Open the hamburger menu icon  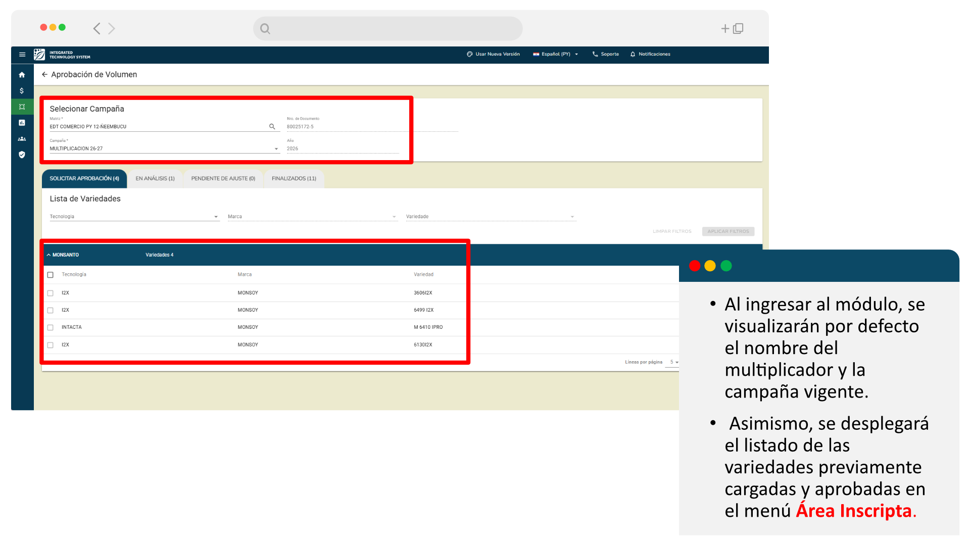(22, 55)
